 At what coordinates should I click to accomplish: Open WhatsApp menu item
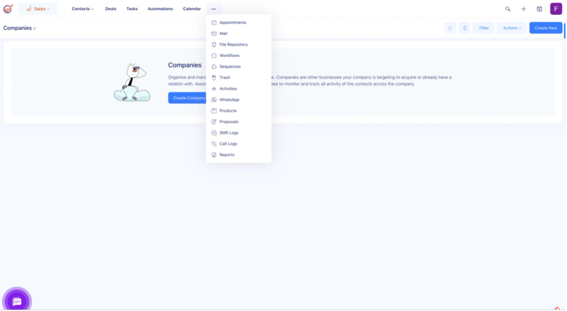239,100
